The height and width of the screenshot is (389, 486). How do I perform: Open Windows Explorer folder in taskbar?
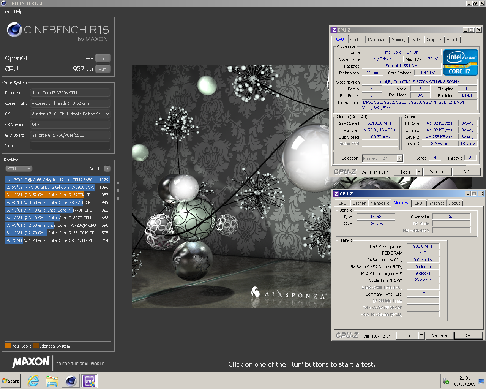52,381
